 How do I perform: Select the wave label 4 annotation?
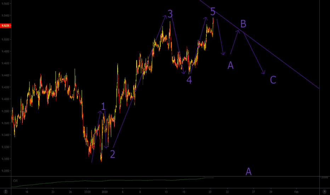coord(189,80)
